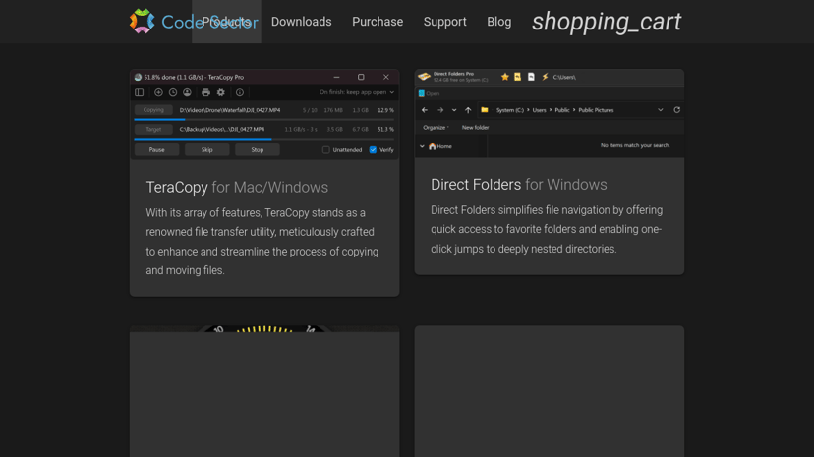Click TeraCopy user profile icon
Viewport: 814px width, 457px height.
(x=187, y=92)
